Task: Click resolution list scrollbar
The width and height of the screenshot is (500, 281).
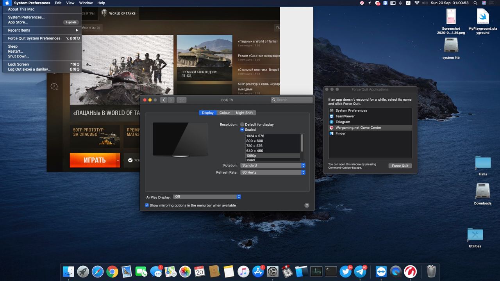Action: click(302, 143)
